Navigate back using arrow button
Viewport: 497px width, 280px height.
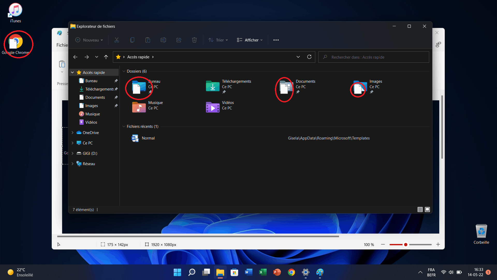[75, 57]
